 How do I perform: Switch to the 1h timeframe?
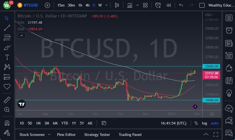click(80, 5)
